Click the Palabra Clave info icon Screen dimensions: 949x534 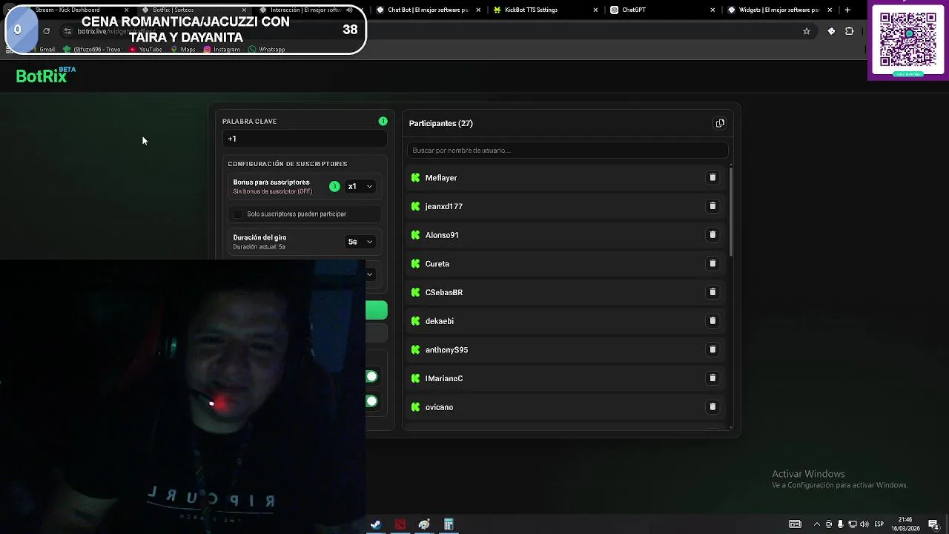[x=383, y=121]
